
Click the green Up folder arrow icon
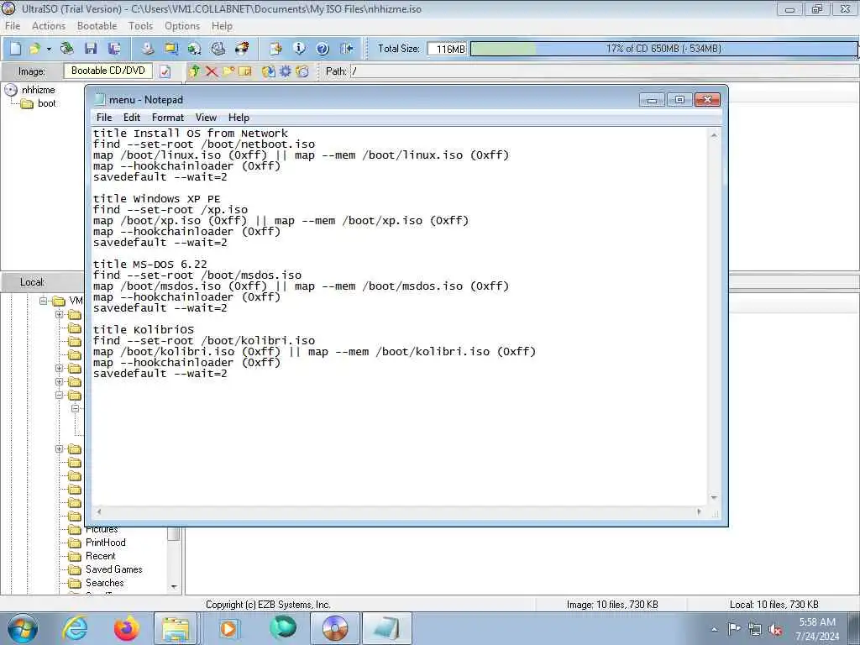(194, 71)
